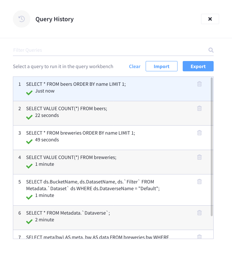Image resolution: width=232 pixels, height=257 pixels.
Task: Click the success checkmark beside query 4
Action: 29,164
